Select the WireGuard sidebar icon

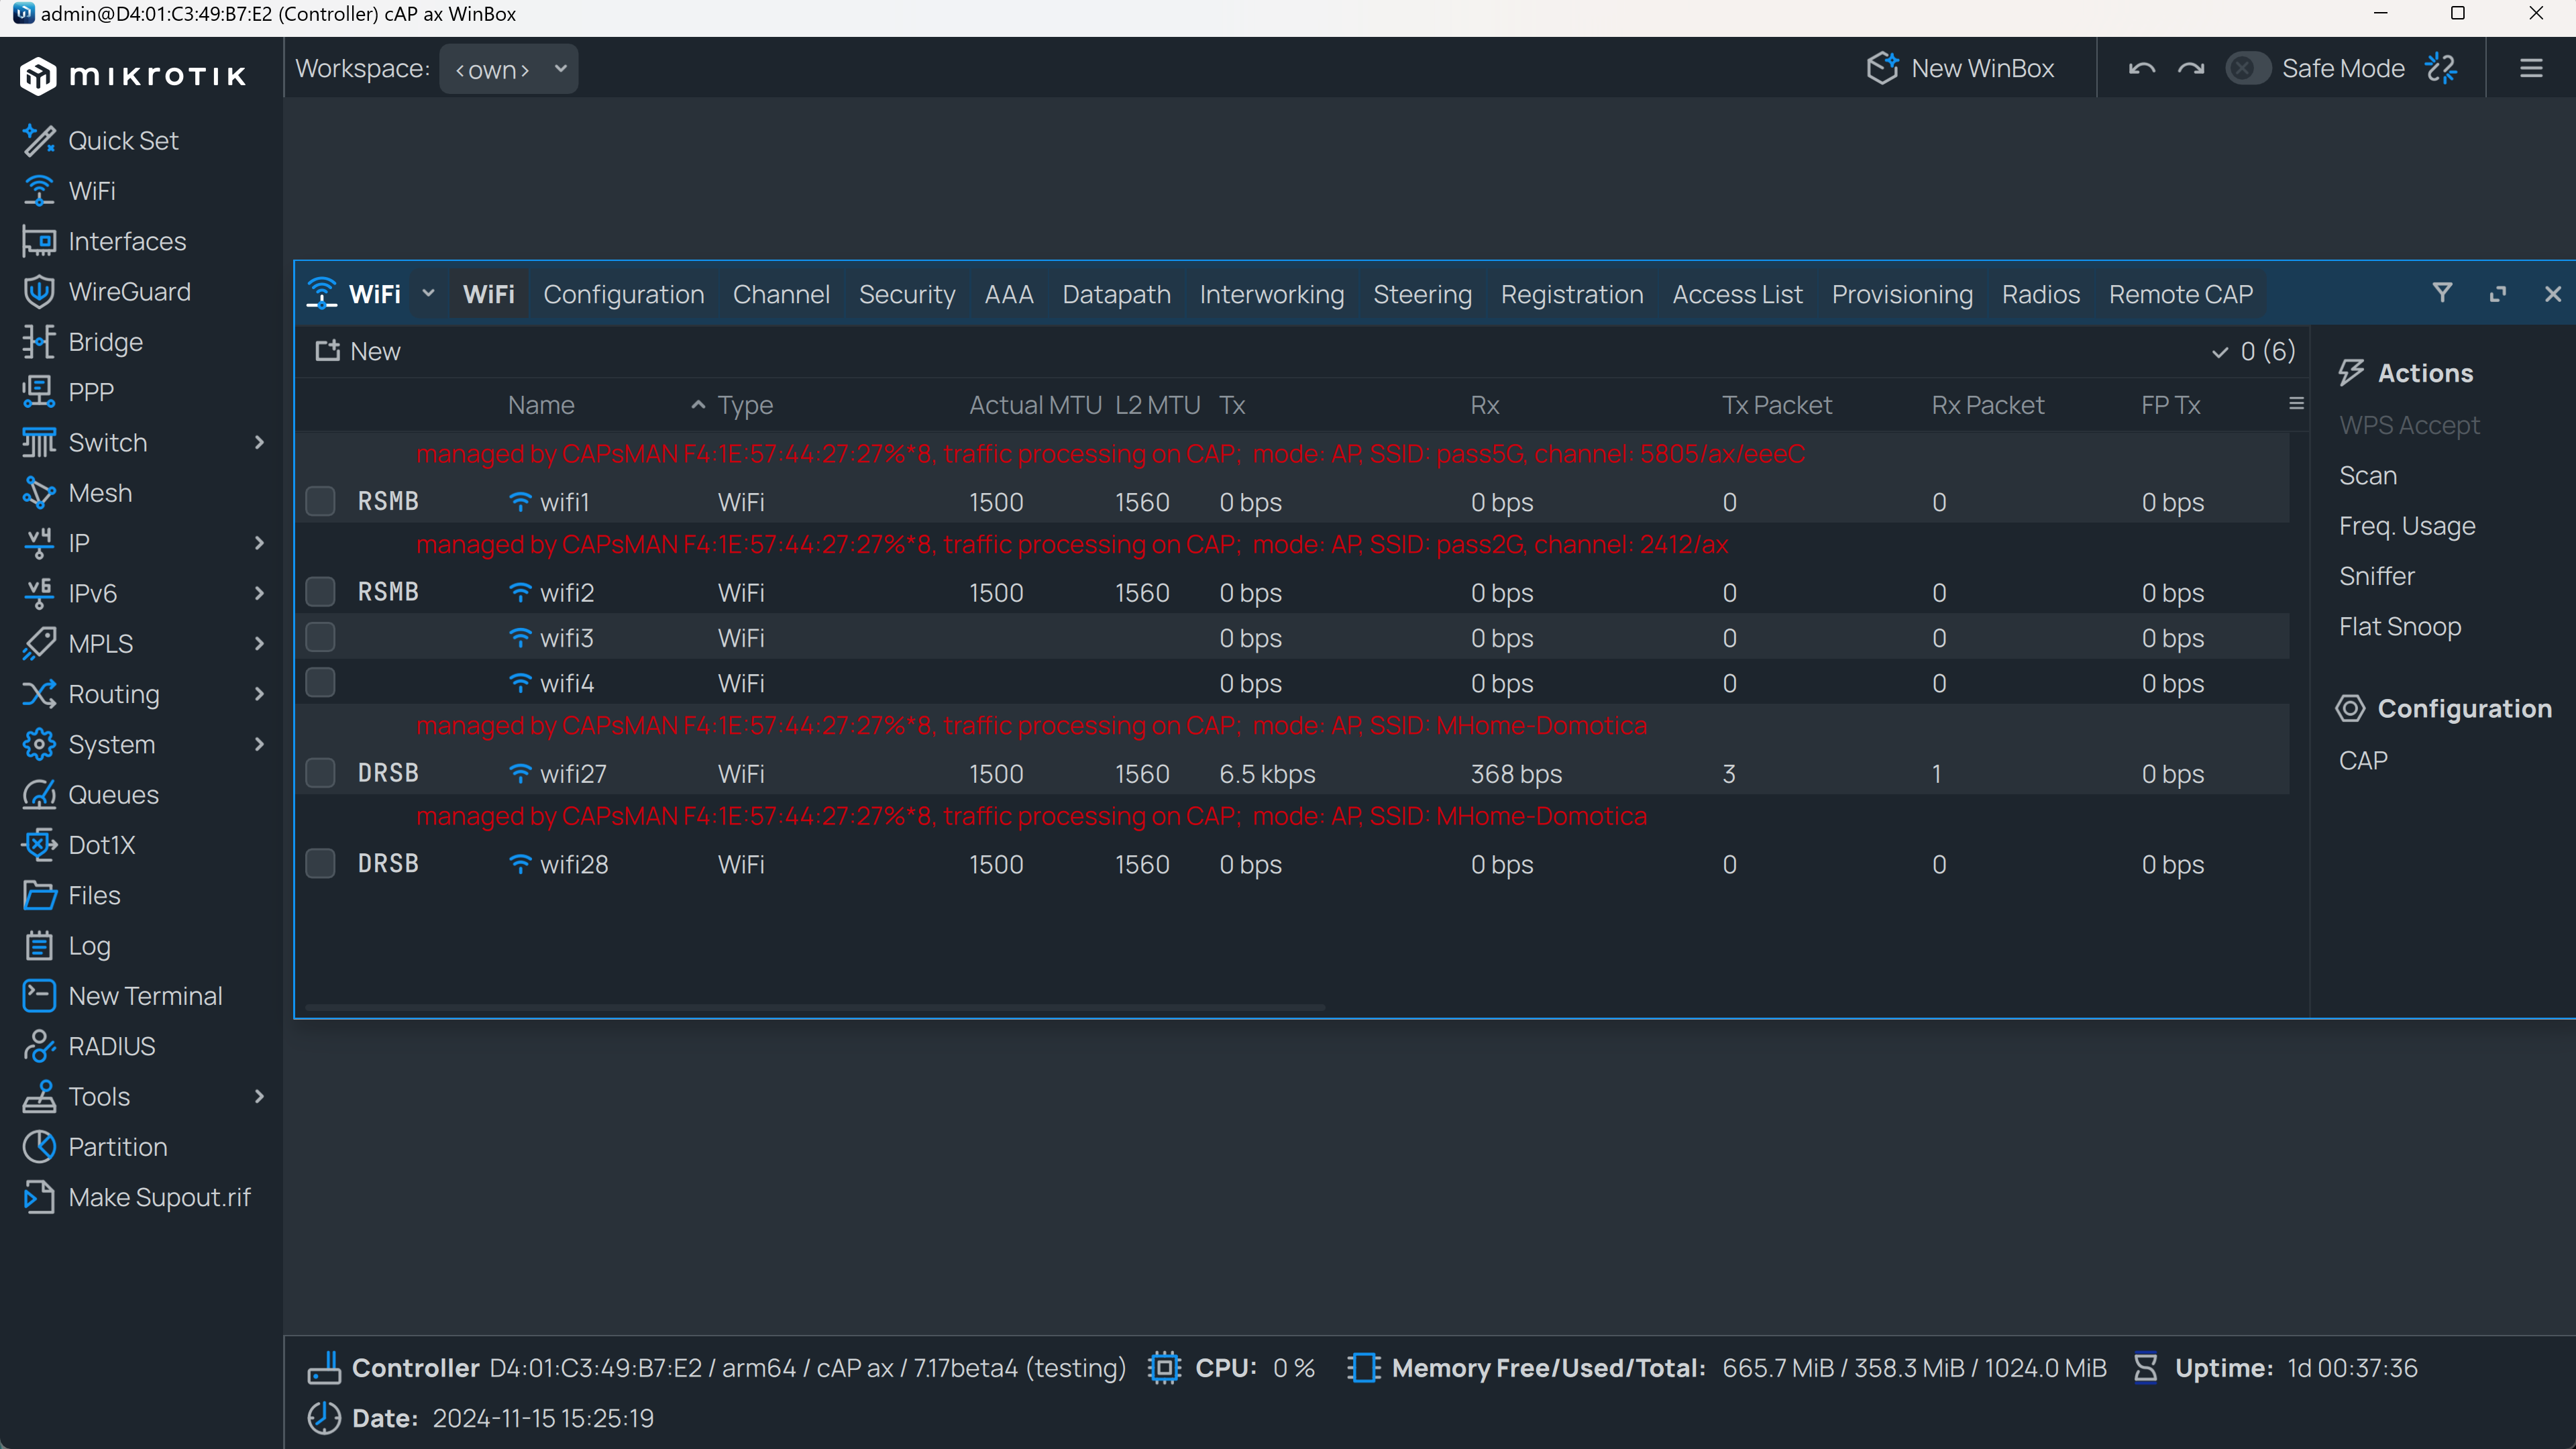[38, 291]
